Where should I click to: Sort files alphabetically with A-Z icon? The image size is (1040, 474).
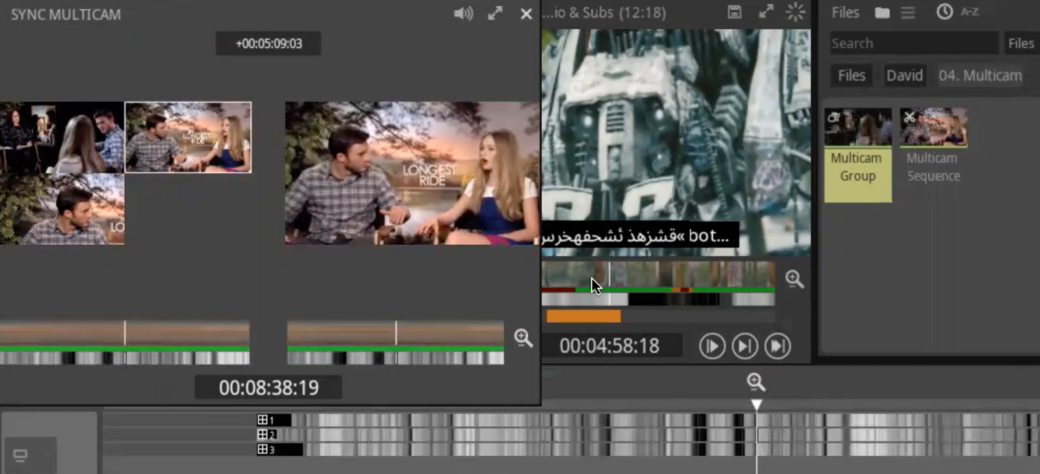coord(969,12)
